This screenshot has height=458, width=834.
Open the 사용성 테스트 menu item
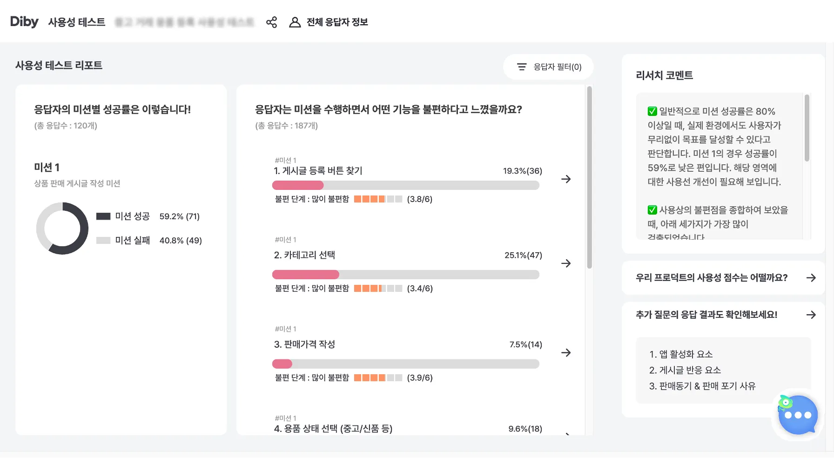click(77, 22)
